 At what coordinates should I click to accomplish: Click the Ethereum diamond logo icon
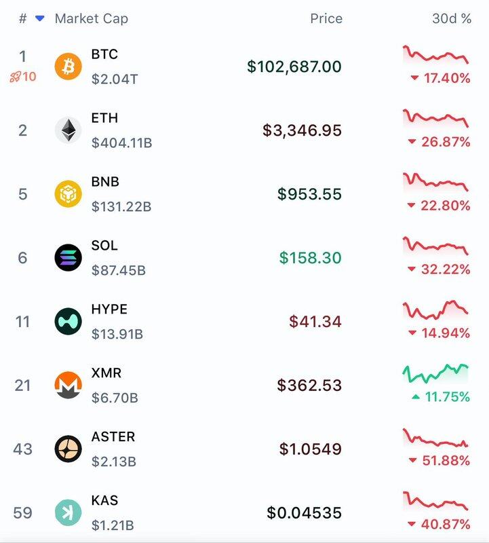point(68,130)
